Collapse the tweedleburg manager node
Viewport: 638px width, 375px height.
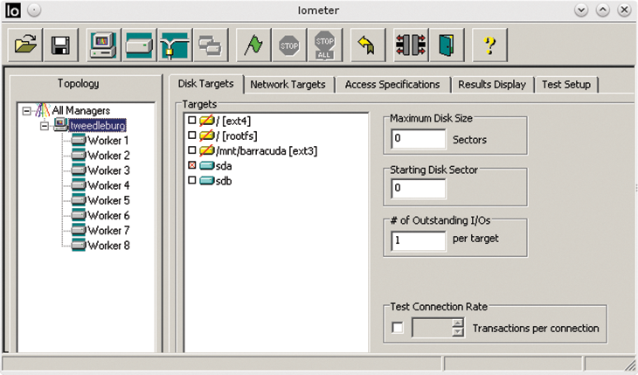point(45,126)
